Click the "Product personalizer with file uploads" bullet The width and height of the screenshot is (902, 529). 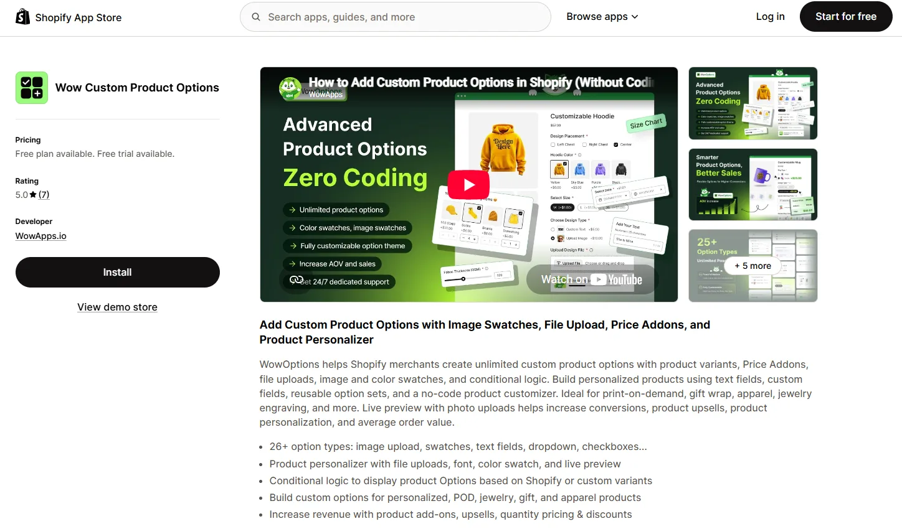click(445, 464)
